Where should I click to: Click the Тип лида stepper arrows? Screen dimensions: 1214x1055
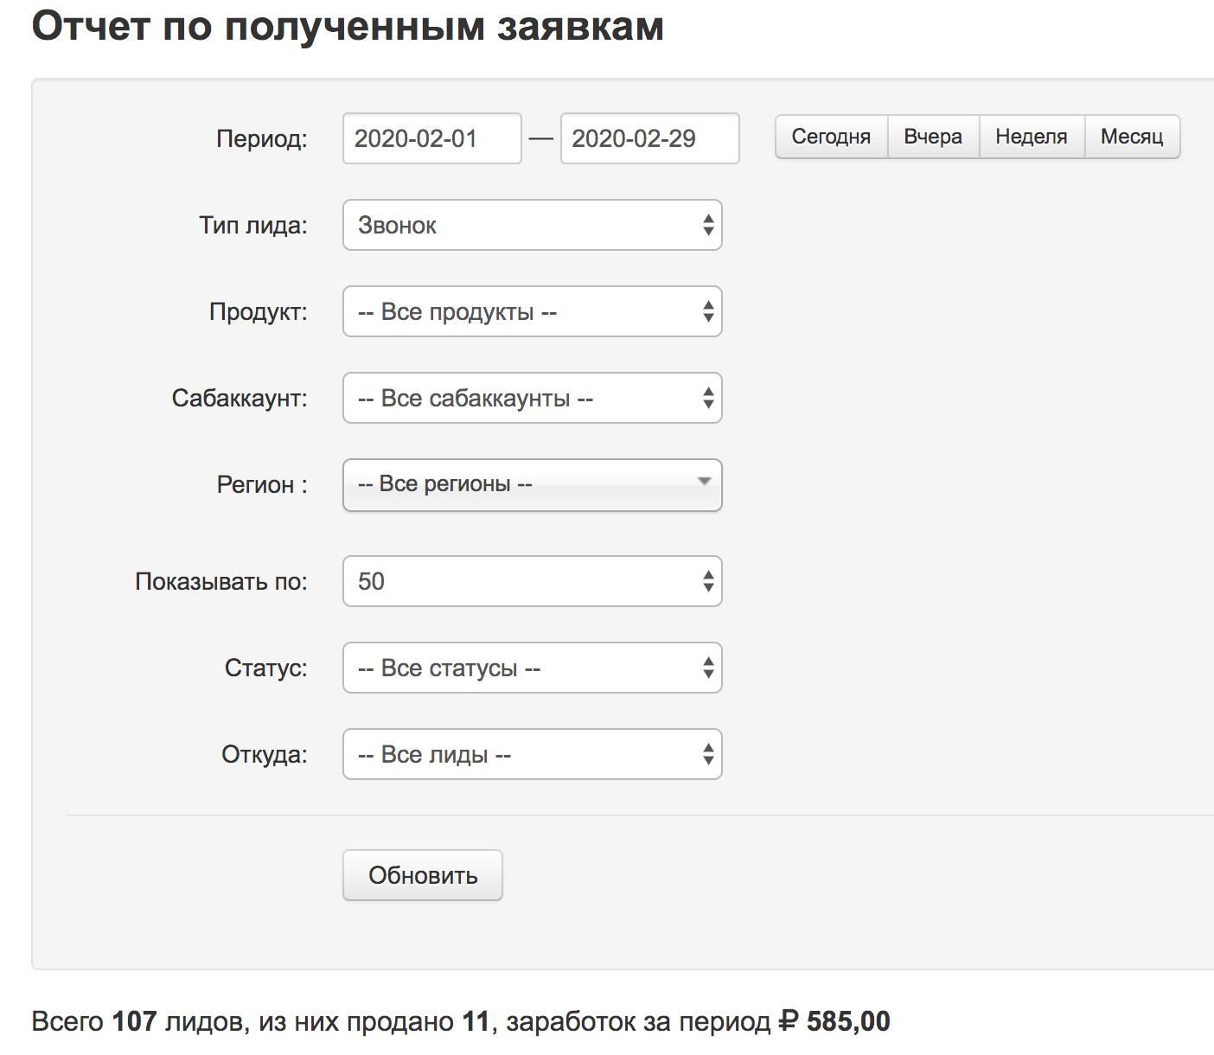[x=708, y=225]
